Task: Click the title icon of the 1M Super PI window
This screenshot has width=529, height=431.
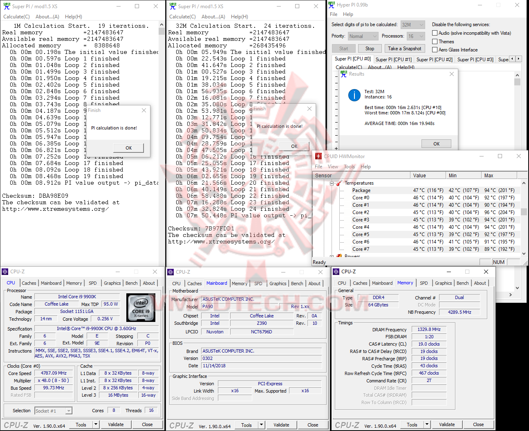Action: (7, 6)
